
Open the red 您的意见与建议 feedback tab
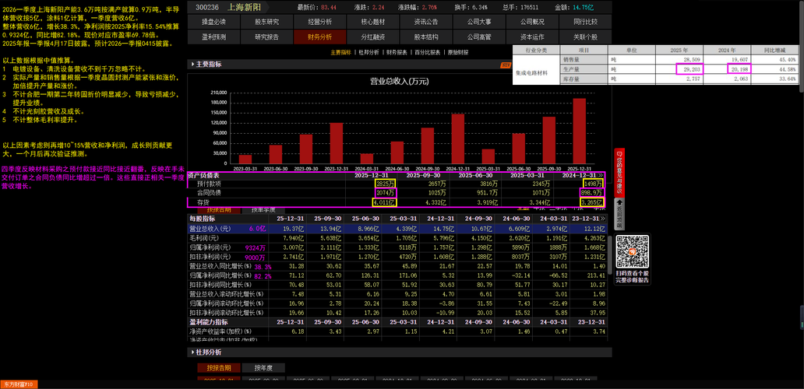pyautogui.click(x=619, y=173)
